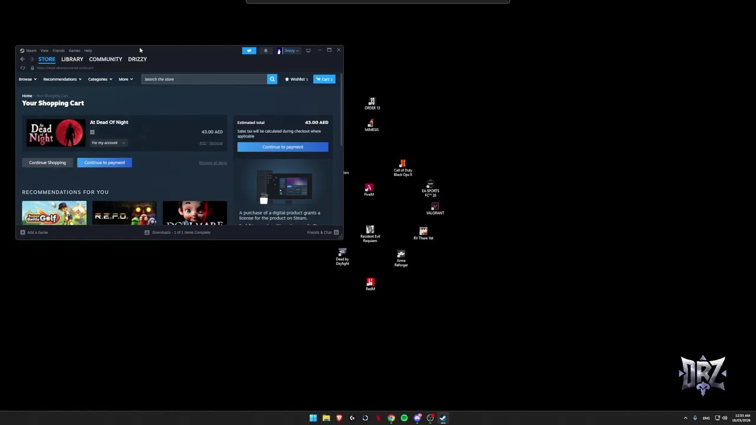
Task: Open the Steam announcements megaphone icon
Action: (x=249, y=51)
